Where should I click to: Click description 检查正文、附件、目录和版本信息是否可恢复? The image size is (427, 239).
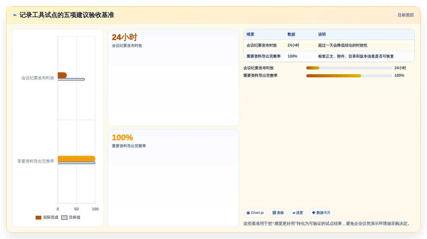(x=356, y=57)
